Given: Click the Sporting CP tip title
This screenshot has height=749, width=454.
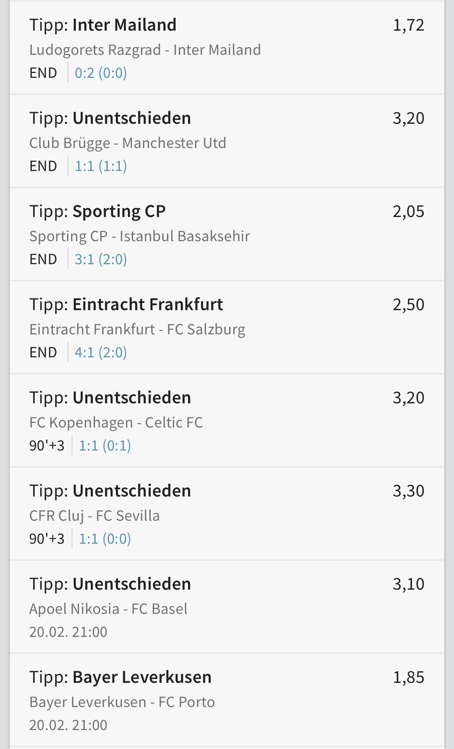Looking at the screenshot, I should pos(97,211).
